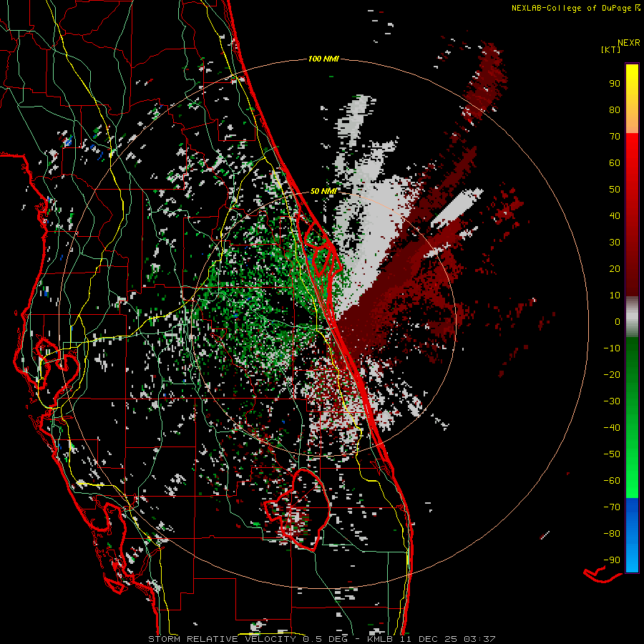The height and width of the screenshot is (644, 644).
Task: Select the -60 knot scale label
Action: coord(612,481)
